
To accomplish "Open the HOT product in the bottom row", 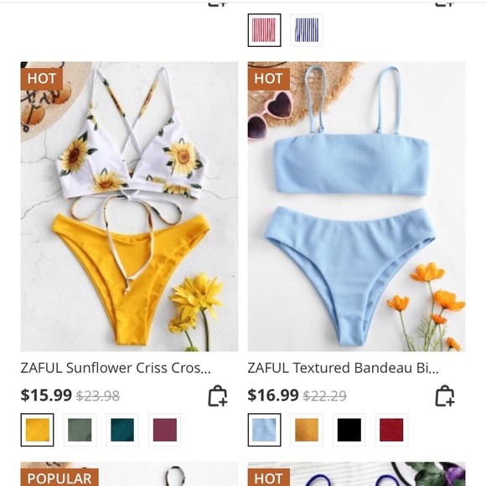I will (356, 474).
